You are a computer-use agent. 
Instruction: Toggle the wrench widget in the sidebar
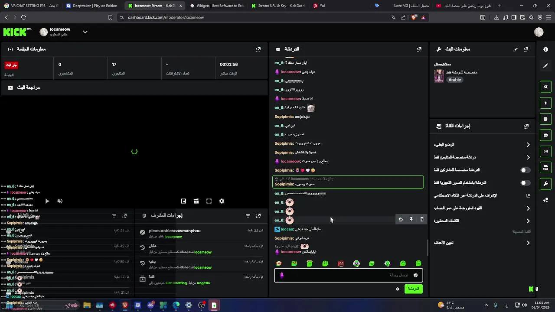546,183
